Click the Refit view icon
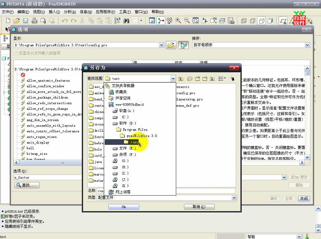Image resolution: width=321 pixels, height=239 pixels. [196, 20]
